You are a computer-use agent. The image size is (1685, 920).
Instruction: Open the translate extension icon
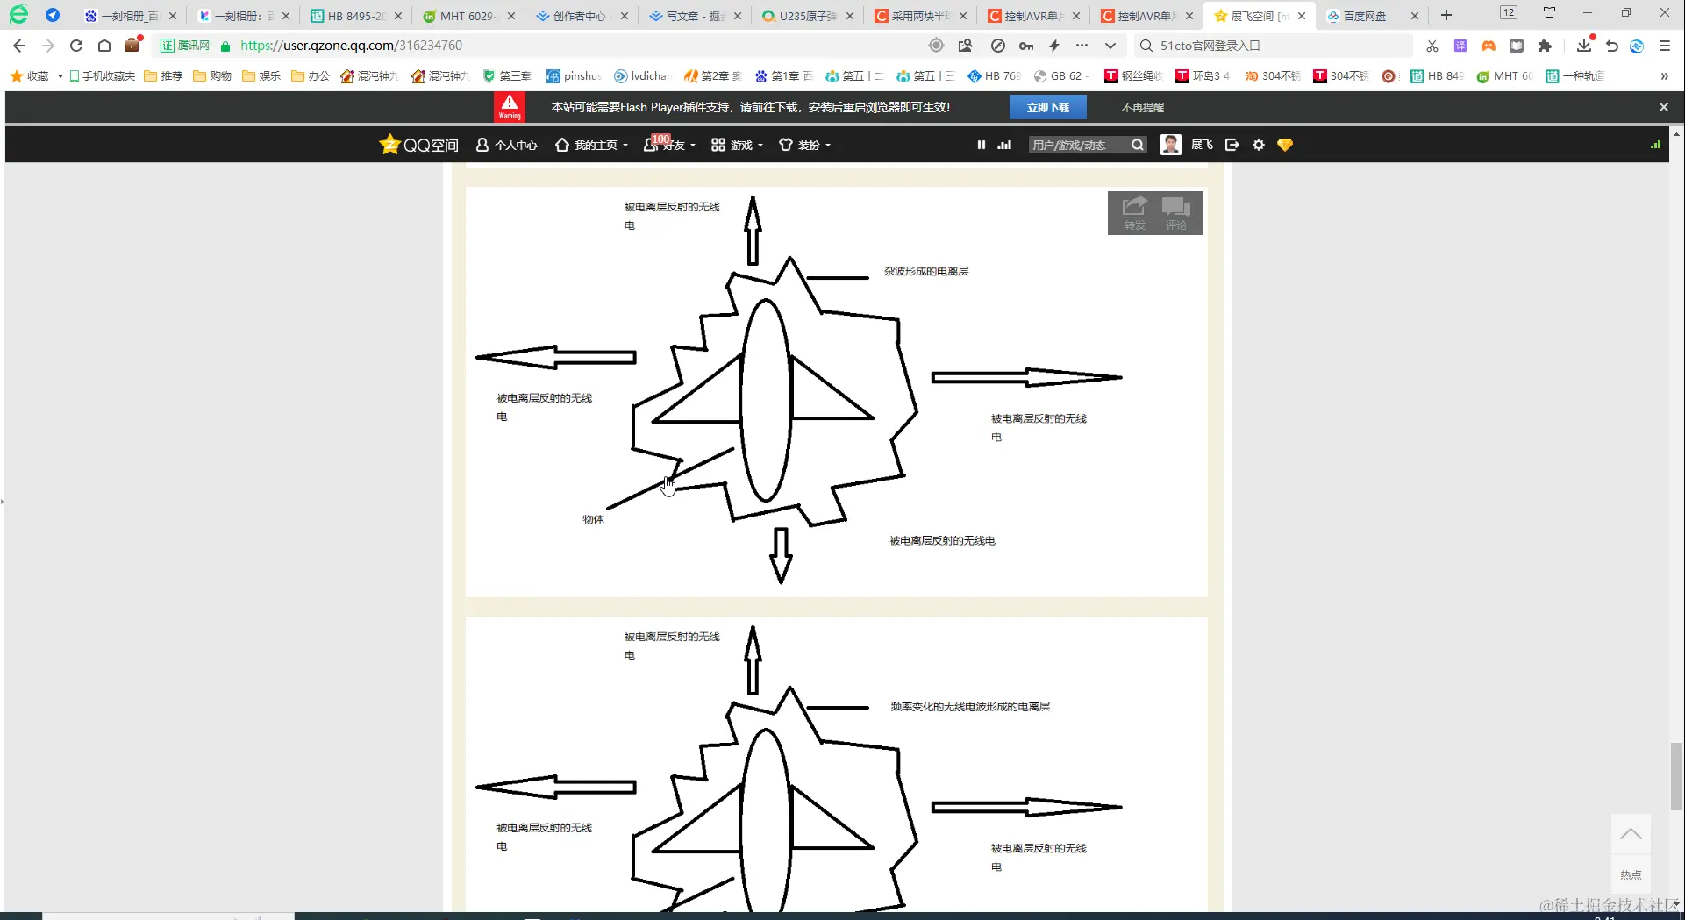1460,46
